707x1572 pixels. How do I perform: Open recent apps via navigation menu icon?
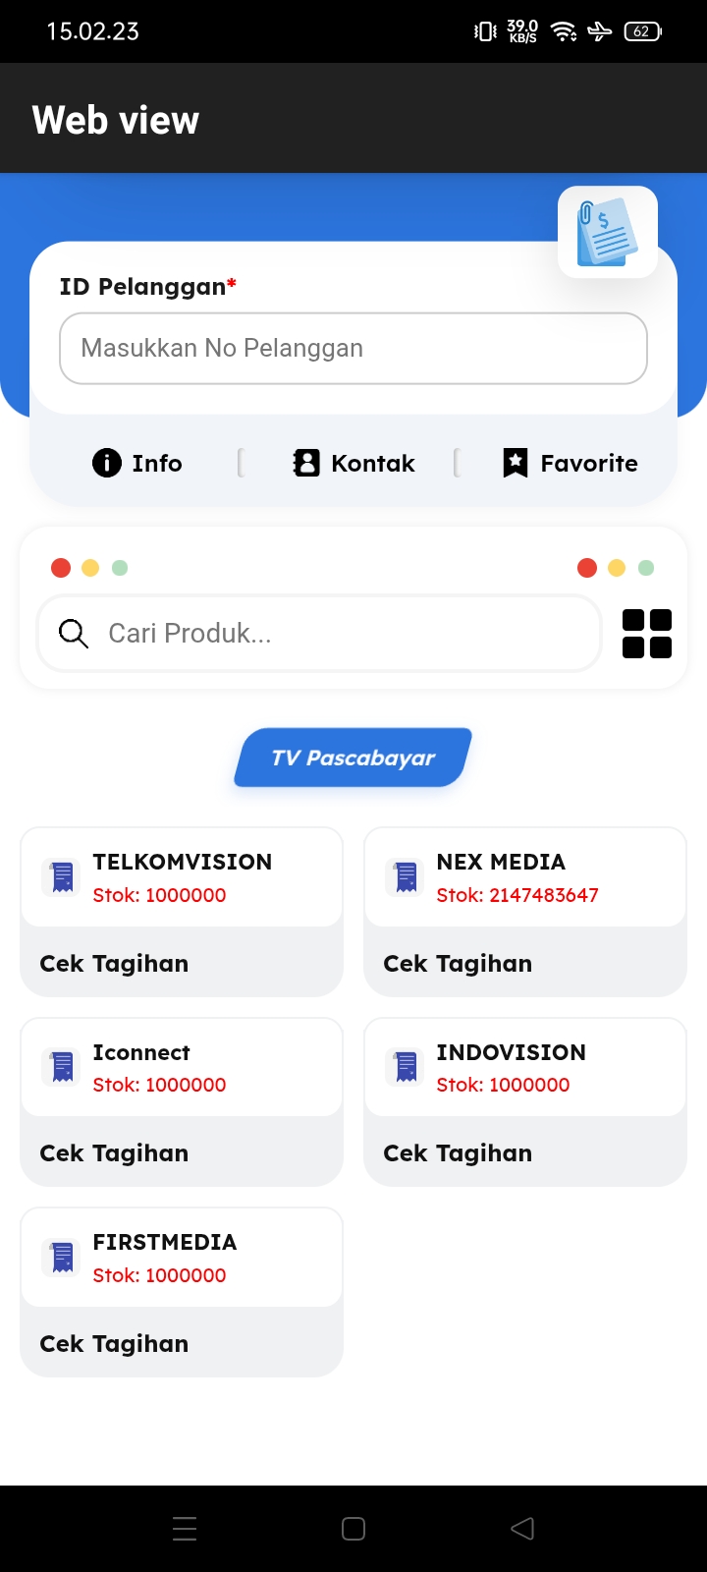coord(185,1529)
